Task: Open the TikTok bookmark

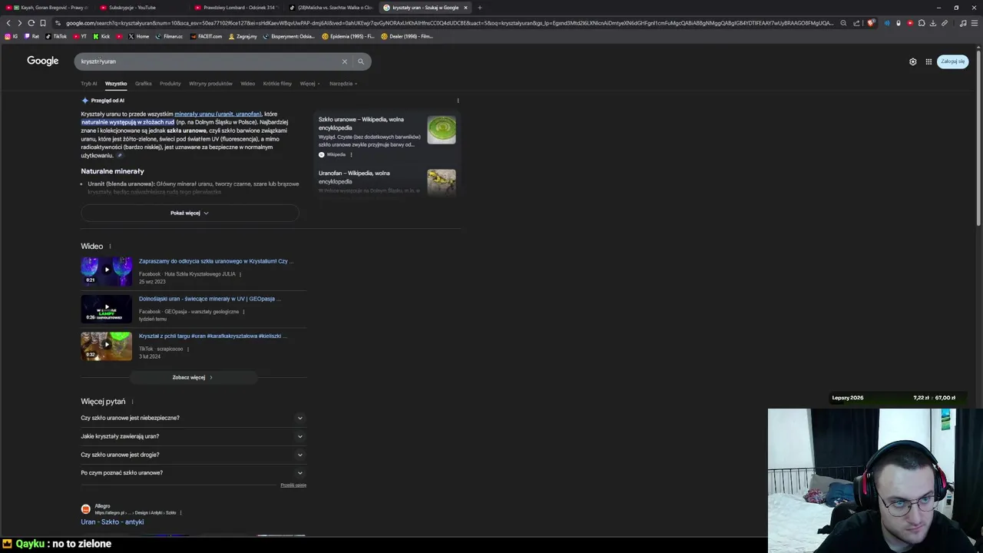Action: pyautogui.click(x=56, y=36)
